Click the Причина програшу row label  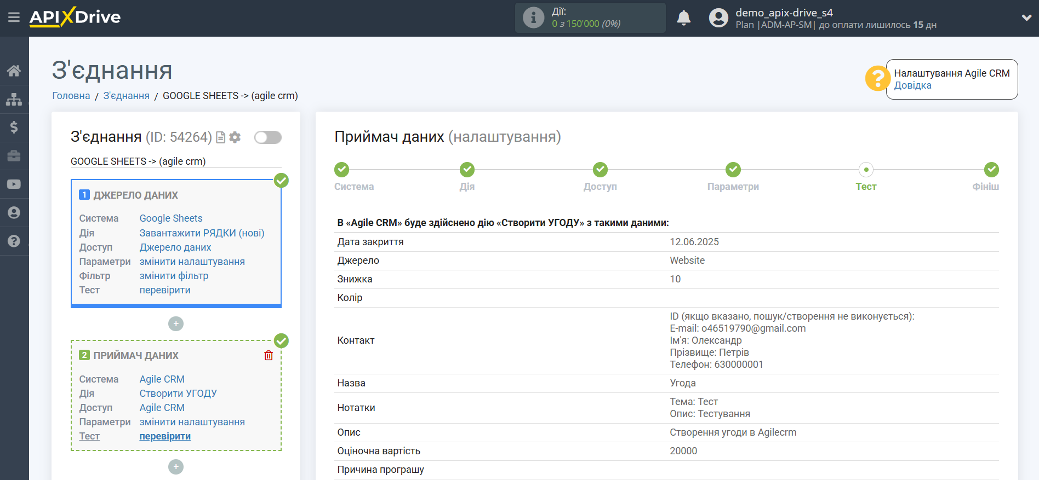[381, 470]
